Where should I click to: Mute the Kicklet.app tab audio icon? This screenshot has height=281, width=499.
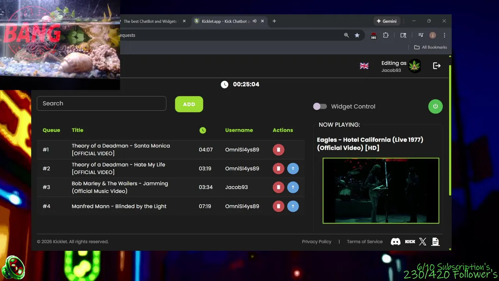[x=255, y=21]
